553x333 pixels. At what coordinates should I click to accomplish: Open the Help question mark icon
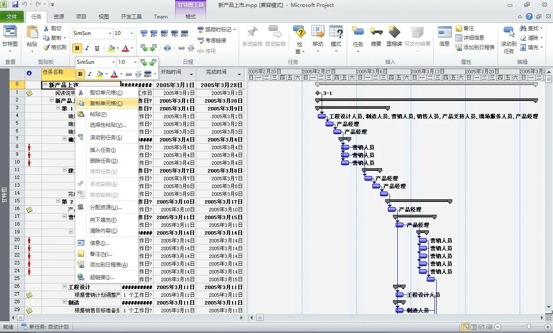tap(529, 17)
